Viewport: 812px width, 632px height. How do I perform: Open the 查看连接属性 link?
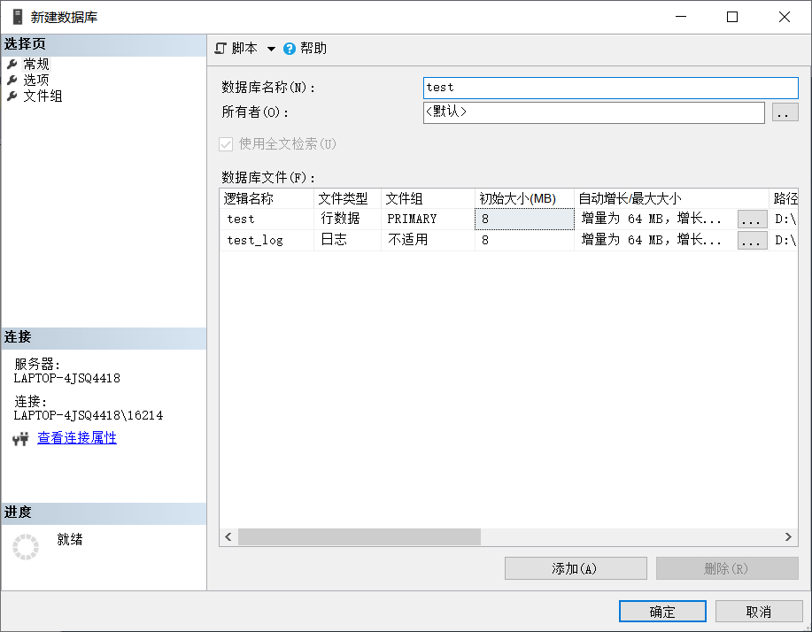click(77, 438)
